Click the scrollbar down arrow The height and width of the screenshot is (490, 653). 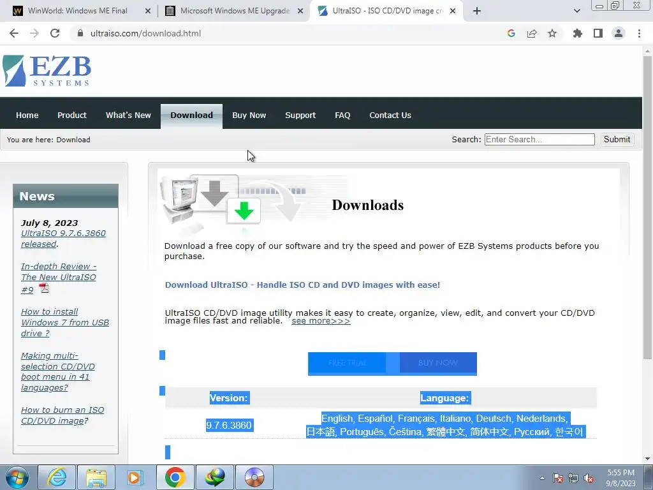[647, 459]
